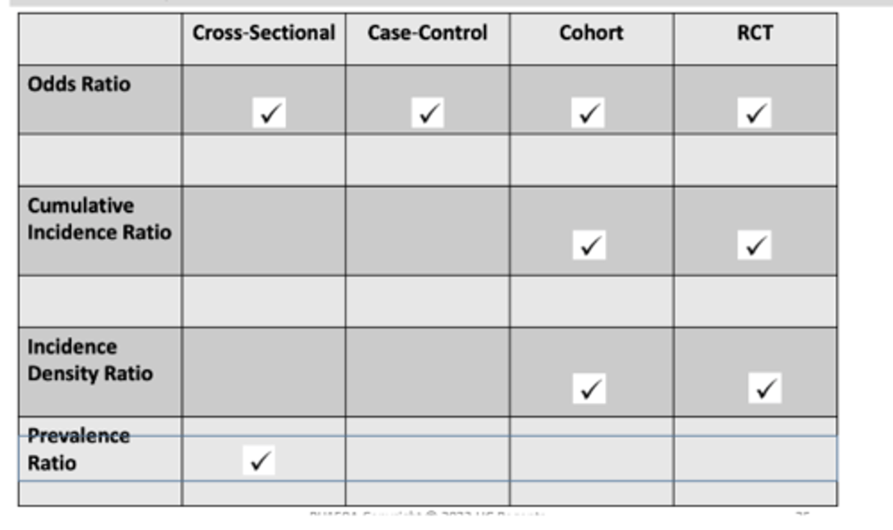Toggle the Odds Ratio Cross-Sectional checkmark
Screen dimensions: 893x530
click(269, 113)
